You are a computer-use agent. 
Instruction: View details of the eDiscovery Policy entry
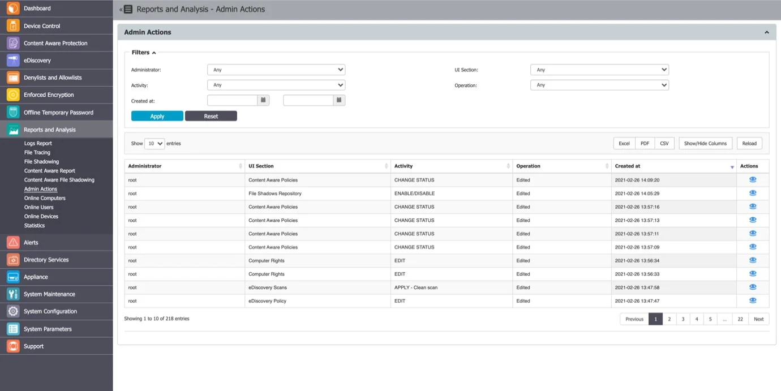coord(753,300)
